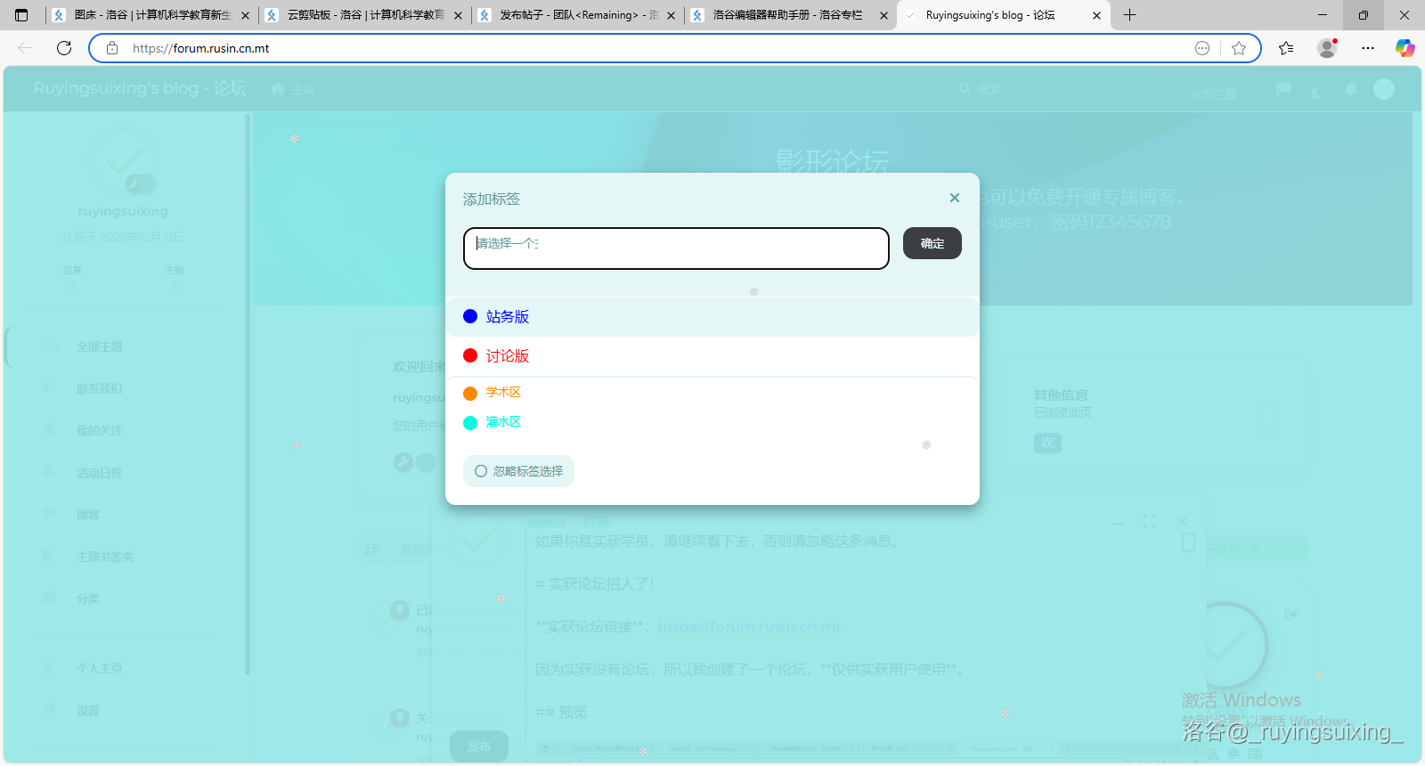
Task: Focus the 请选择一个 tag search field
Action: pos(676,248)
